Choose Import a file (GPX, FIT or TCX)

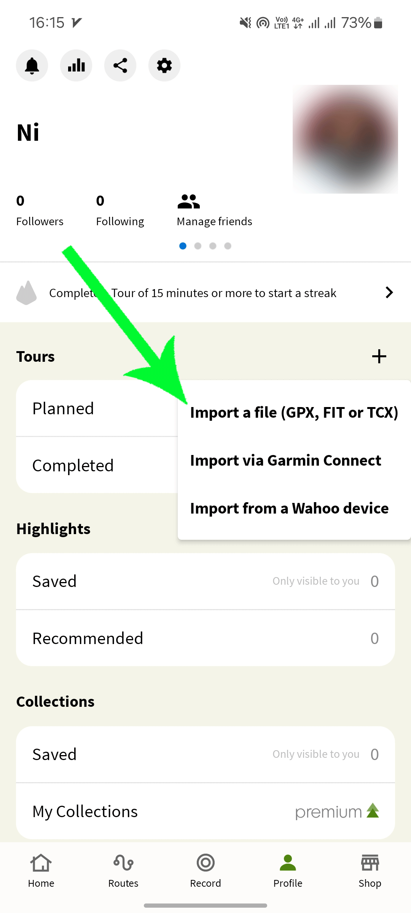(294, 412)
